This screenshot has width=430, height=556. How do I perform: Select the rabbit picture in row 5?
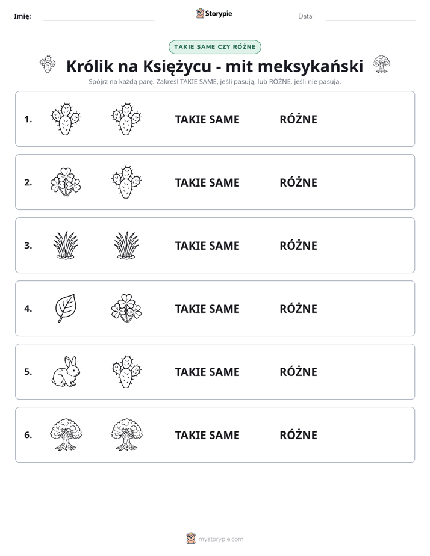coord(66,371)
